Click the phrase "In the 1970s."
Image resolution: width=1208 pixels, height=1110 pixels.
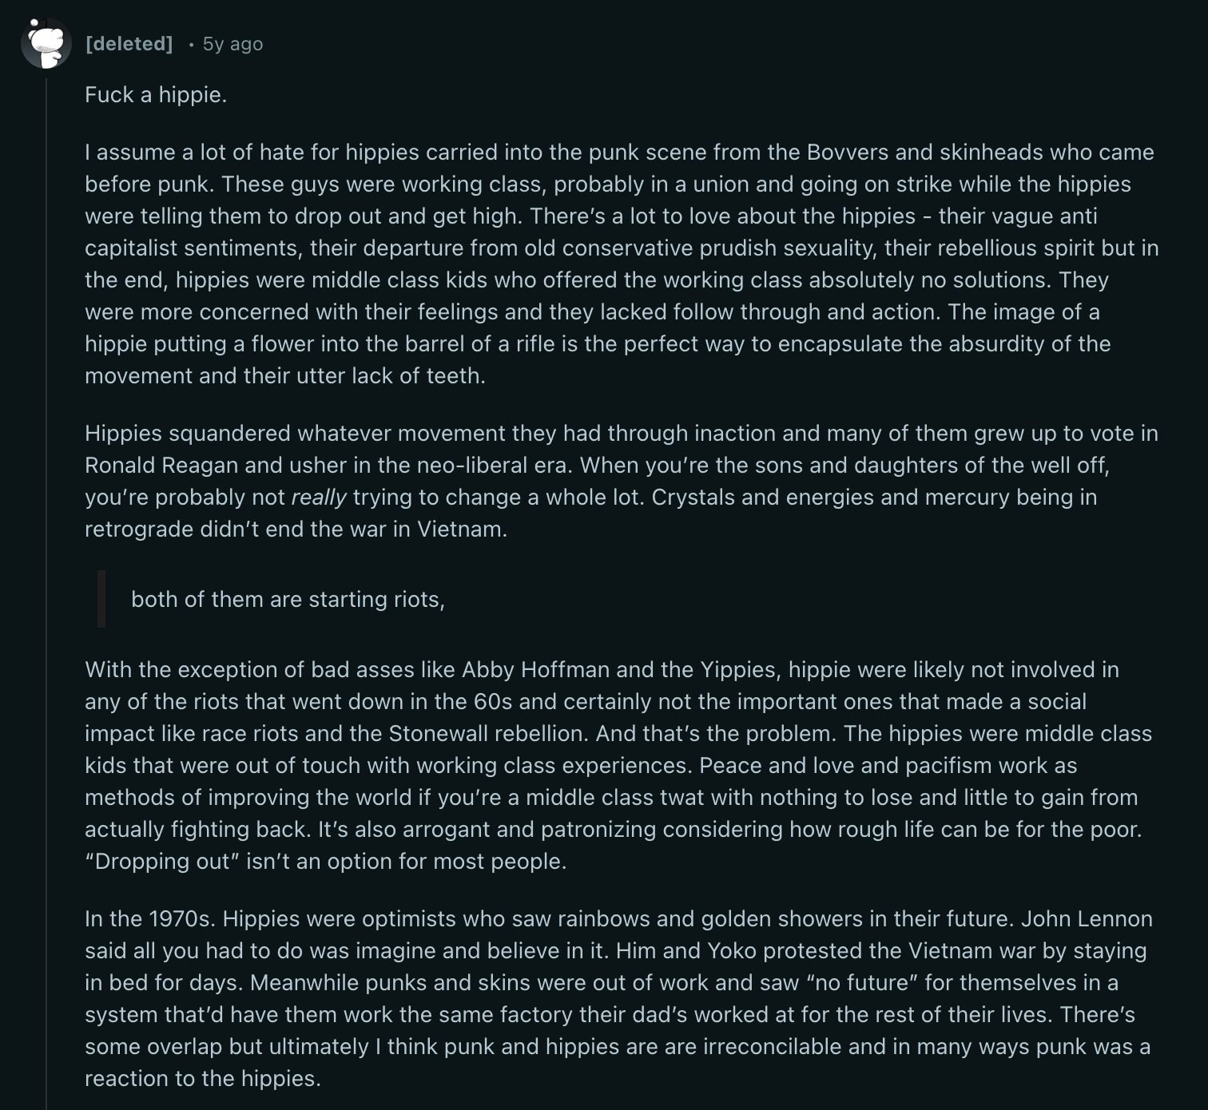point(150,919)
